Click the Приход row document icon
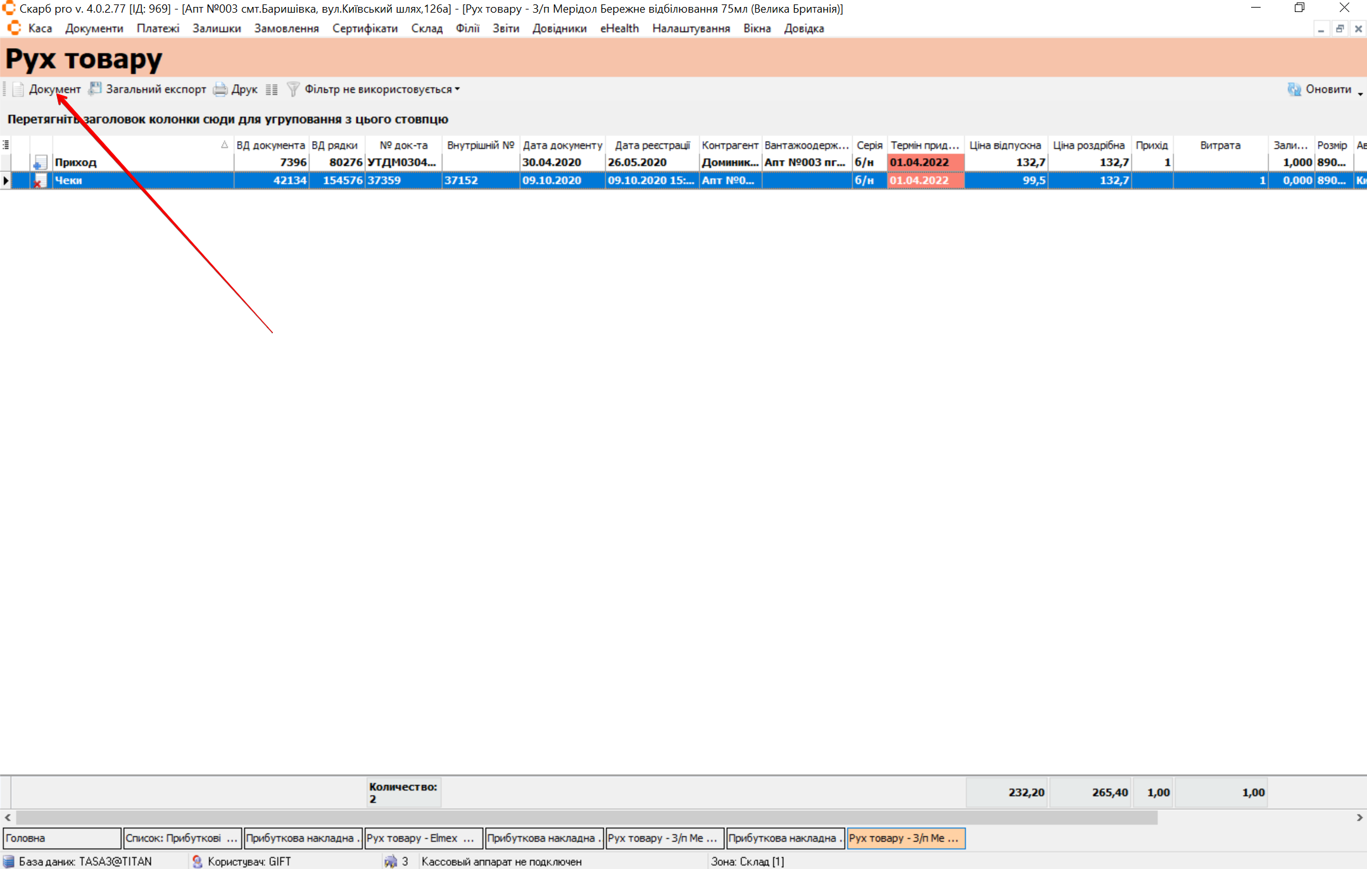The image size is (1367, 869). click(x=41, y=163)
